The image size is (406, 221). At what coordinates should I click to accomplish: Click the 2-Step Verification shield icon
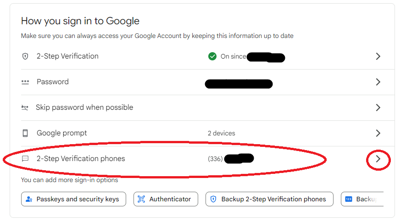click(x=25, y=56)
